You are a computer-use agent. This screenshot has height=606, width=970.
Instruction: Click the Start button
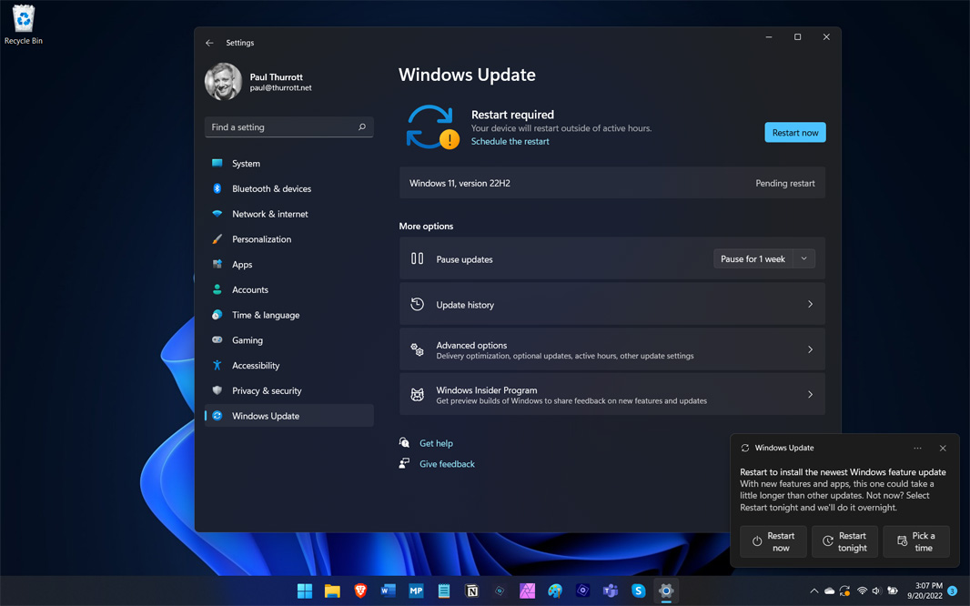tap(304, 591)
